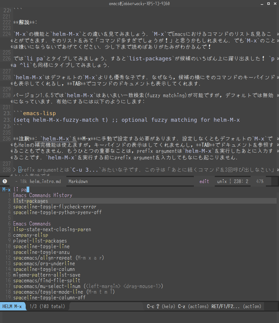Select spaceline-toggle-column-off candidate
This screenshot has width=279, height=323.
pos(49,297)
